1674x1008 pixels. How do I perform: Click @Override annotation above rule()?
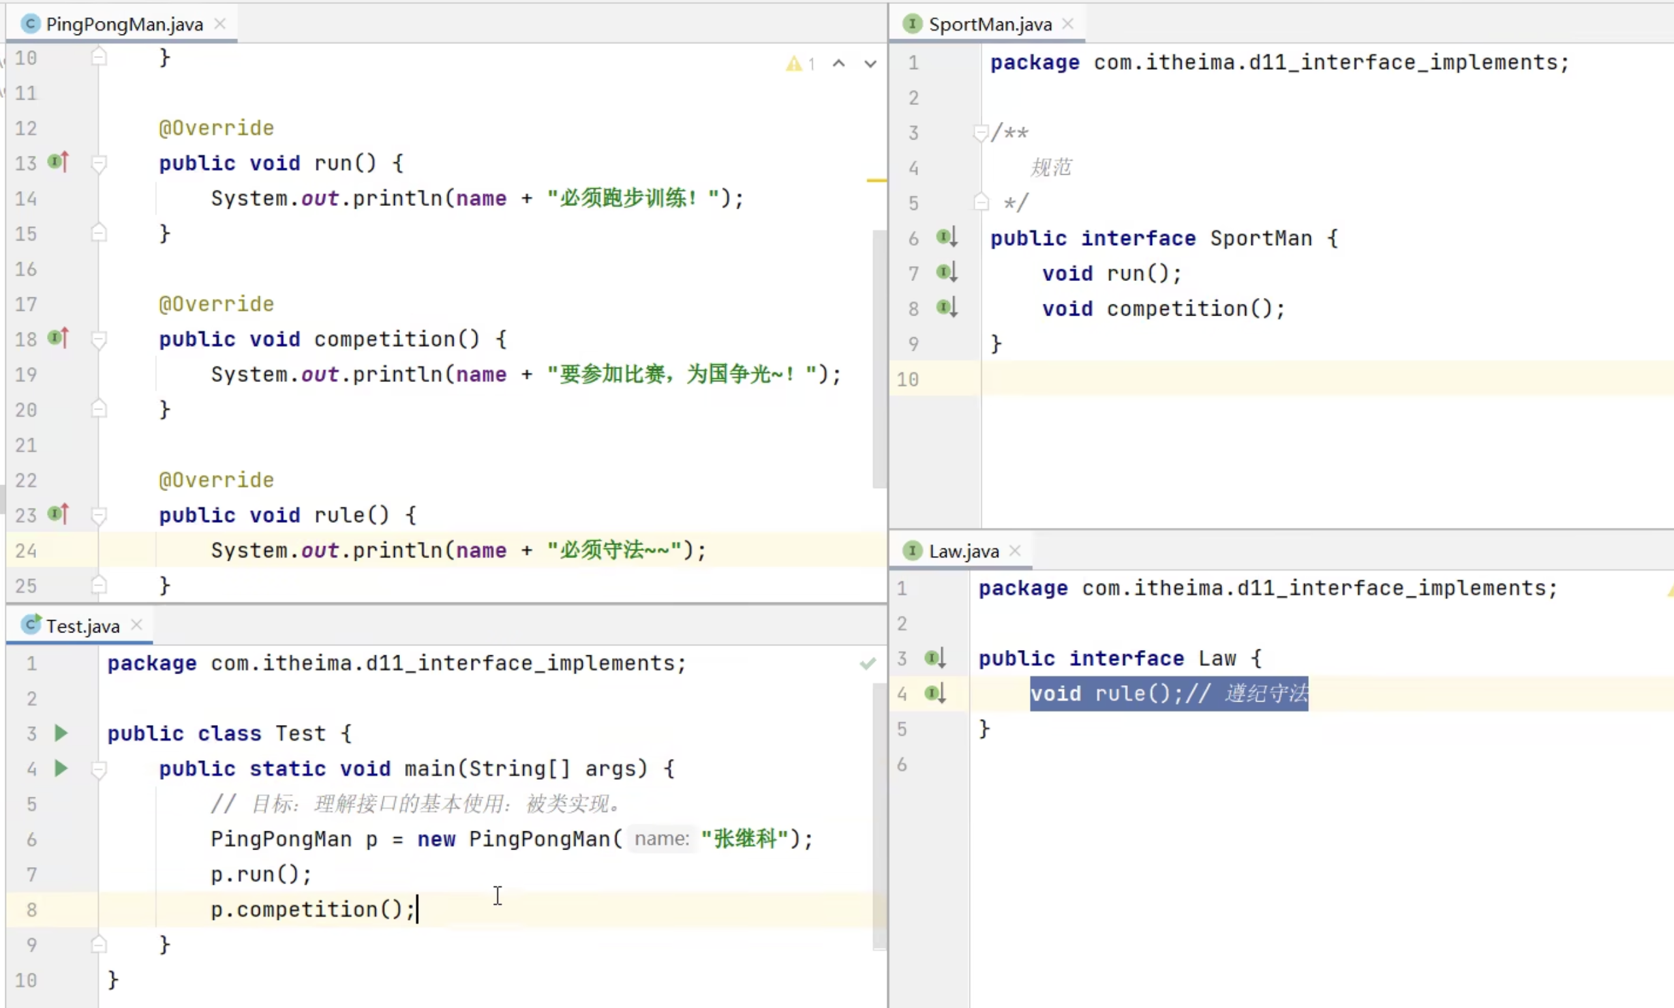point(216,481)
